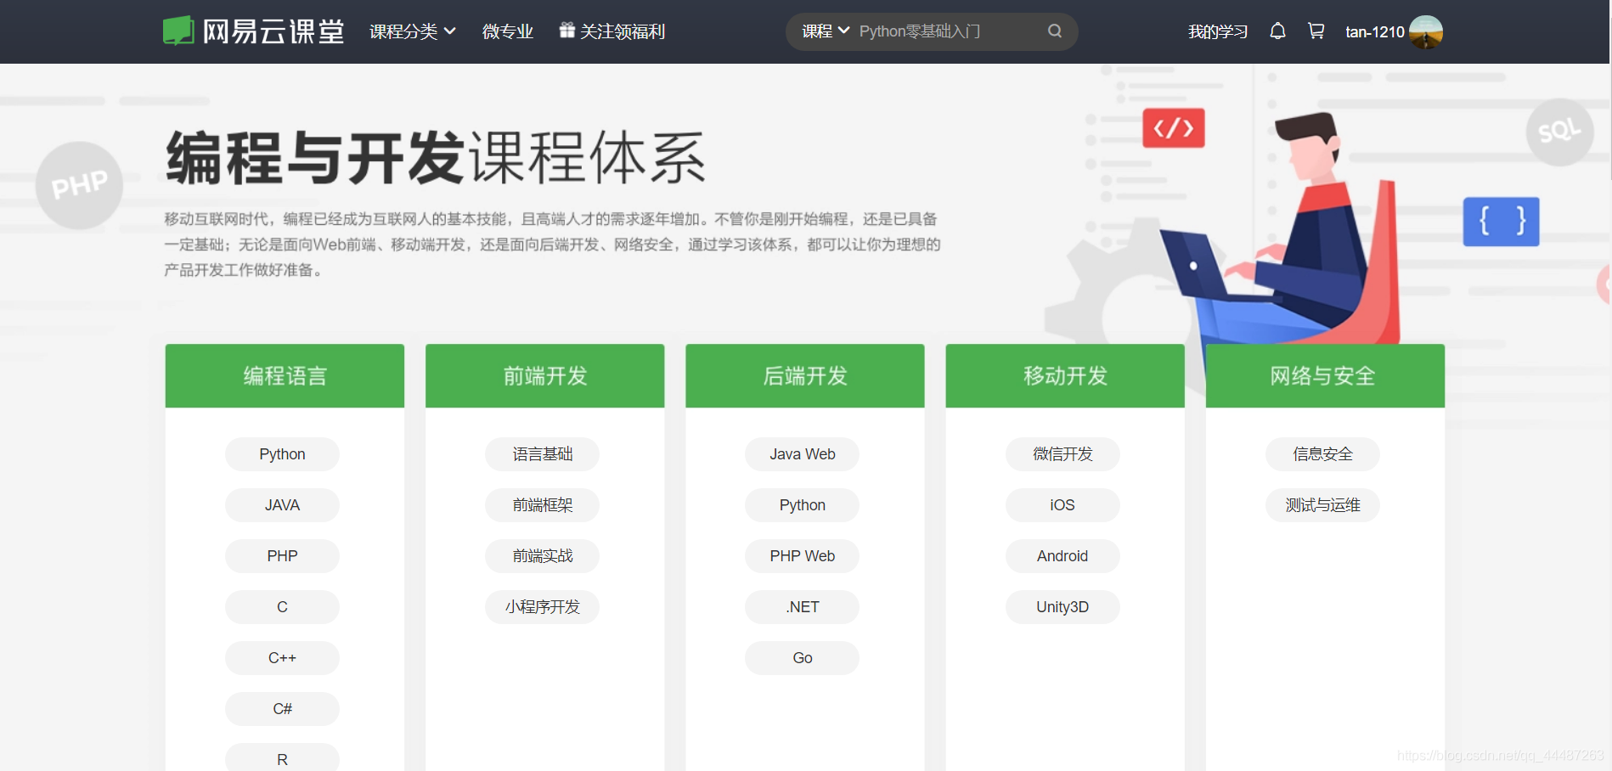Open the 测试与运维 tag
The height and width of the screenshot is (771, 1612).
1322,505
